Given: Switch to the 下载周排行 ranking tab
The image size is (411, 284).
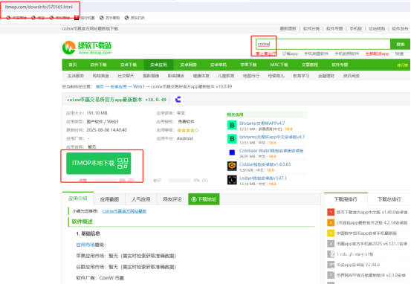Looking at the screenshot, I should pyautogui.click(x=346, y=199).
